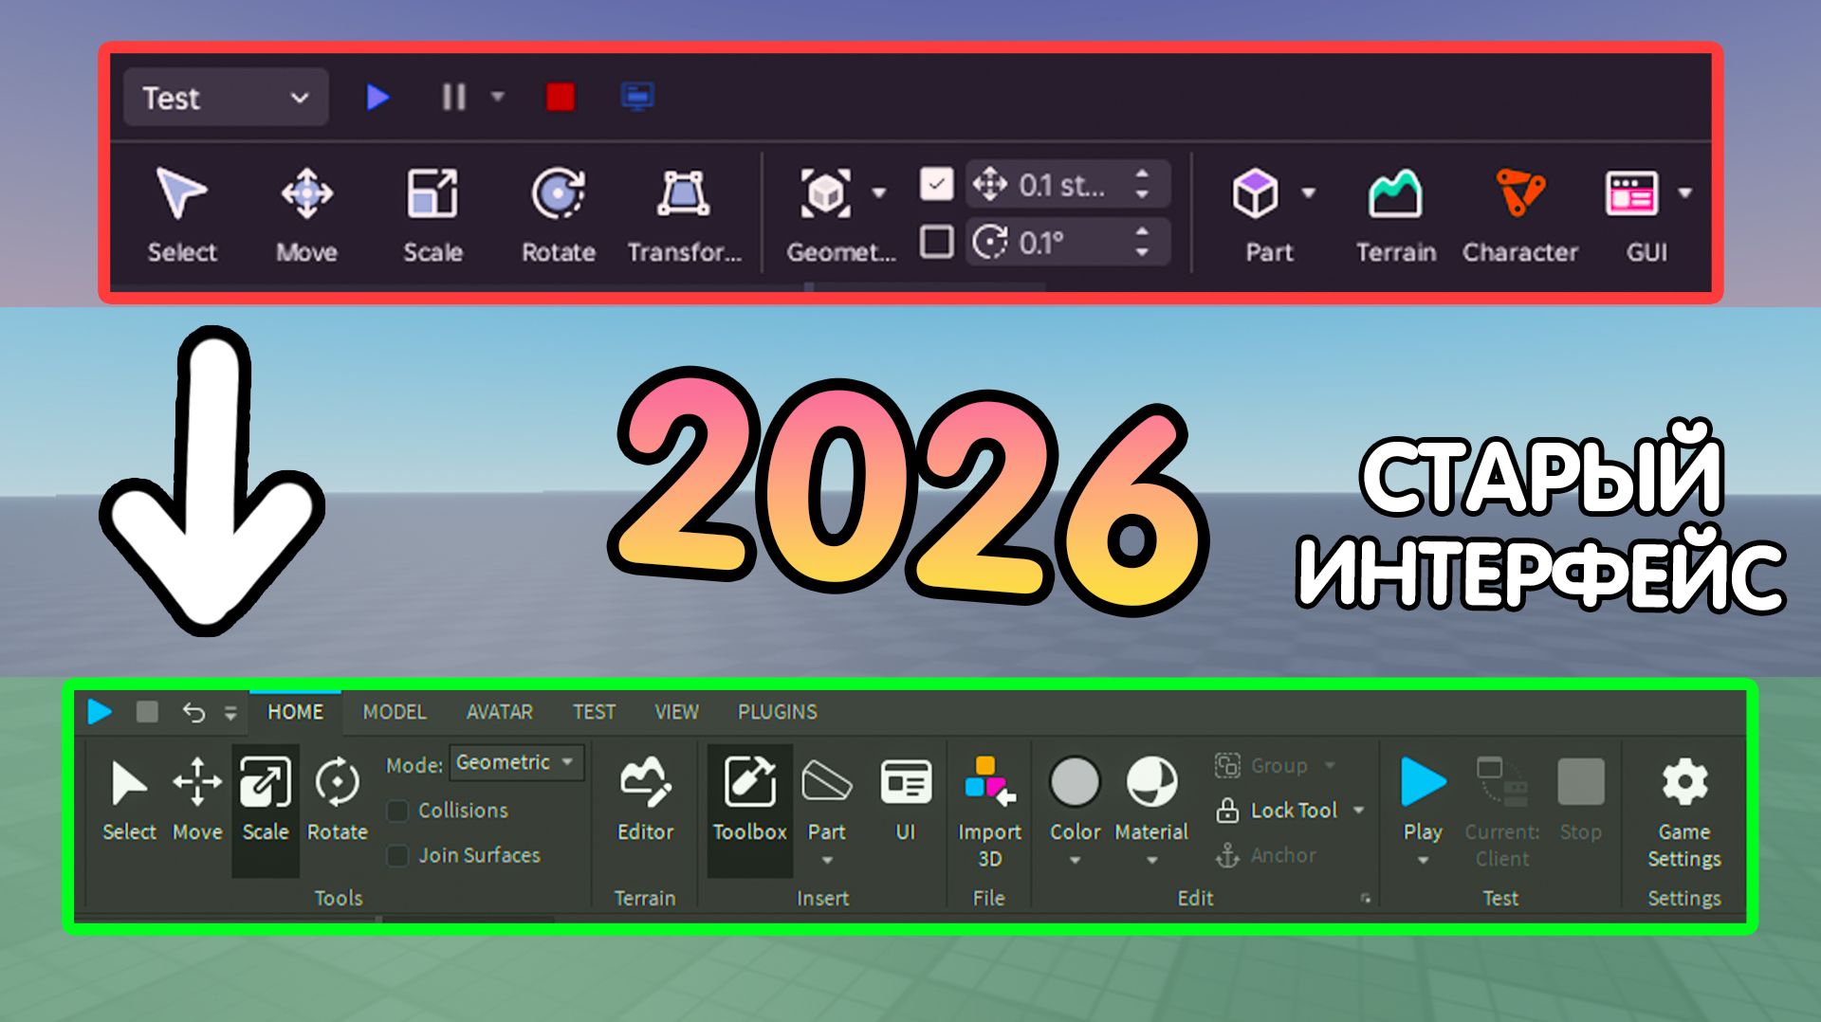Click the small gray stop square beside Undo
The image size is (1821, 1022).
coord(147,711)
